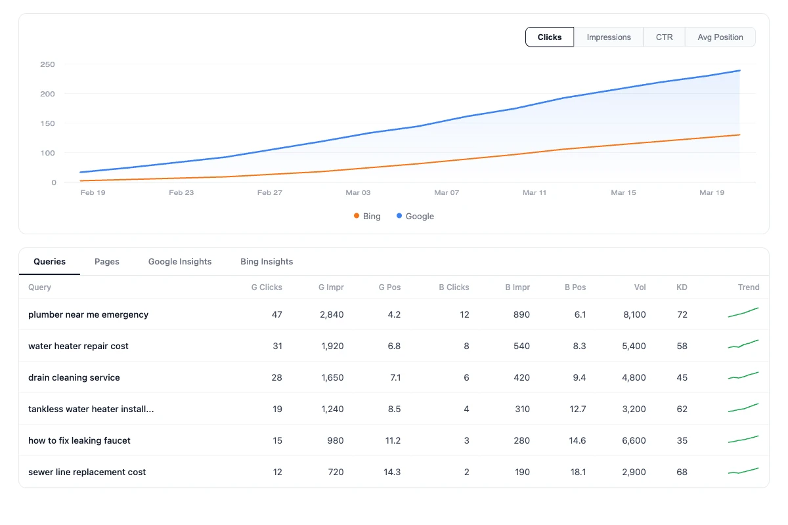The height and width of the screenshot is (525, 788).
Task: Sort by Vol column header
Action: pyautogui.click(x=640, y=287)
